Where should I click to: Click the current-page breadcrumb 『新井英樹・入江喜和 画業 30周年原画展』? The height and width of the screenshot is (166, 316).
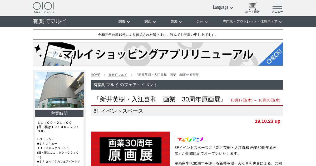[169, 75]
